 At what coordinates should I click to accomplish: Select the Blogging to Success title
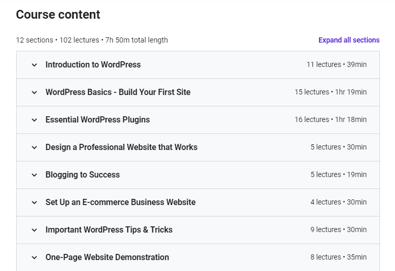click(x=83, y=174)
